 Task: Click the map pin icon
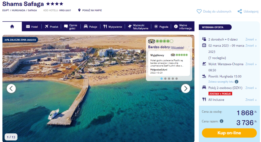point(79,10)
